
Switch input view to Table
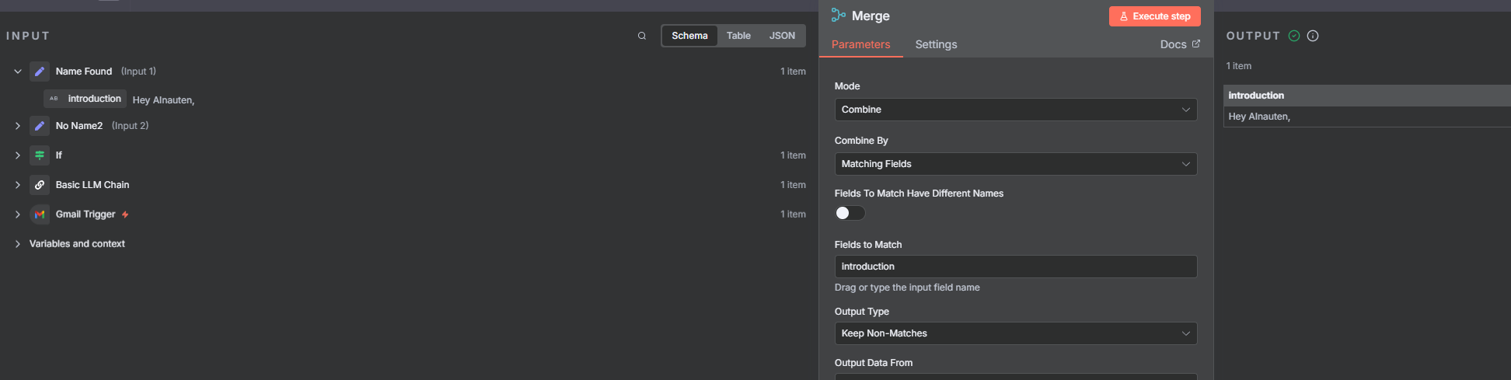click(738, 36)
